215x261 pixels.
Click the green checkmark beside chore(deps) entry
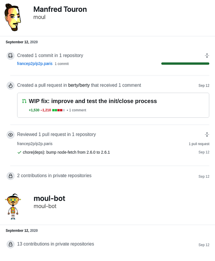pyautogui.click(x=19, y=152)
